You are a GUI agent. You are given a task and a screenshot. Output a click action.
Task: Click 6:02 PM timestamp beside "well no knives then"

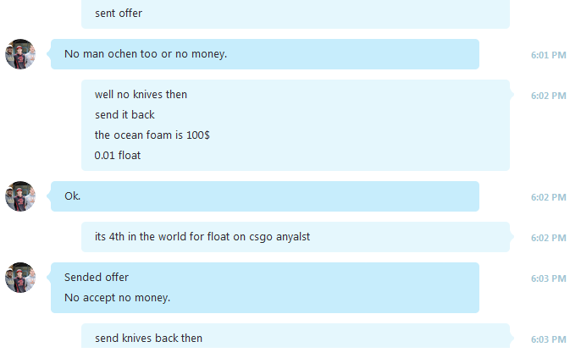click(x=549, y=96)
